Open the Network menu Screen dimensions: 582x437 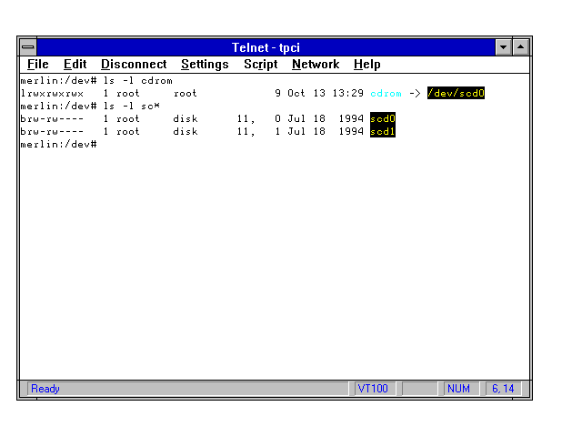[x=315, y=65]
